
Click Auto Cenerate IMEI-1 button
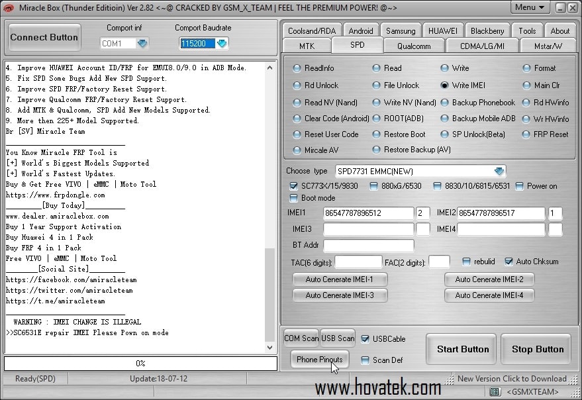pos(340,279)
